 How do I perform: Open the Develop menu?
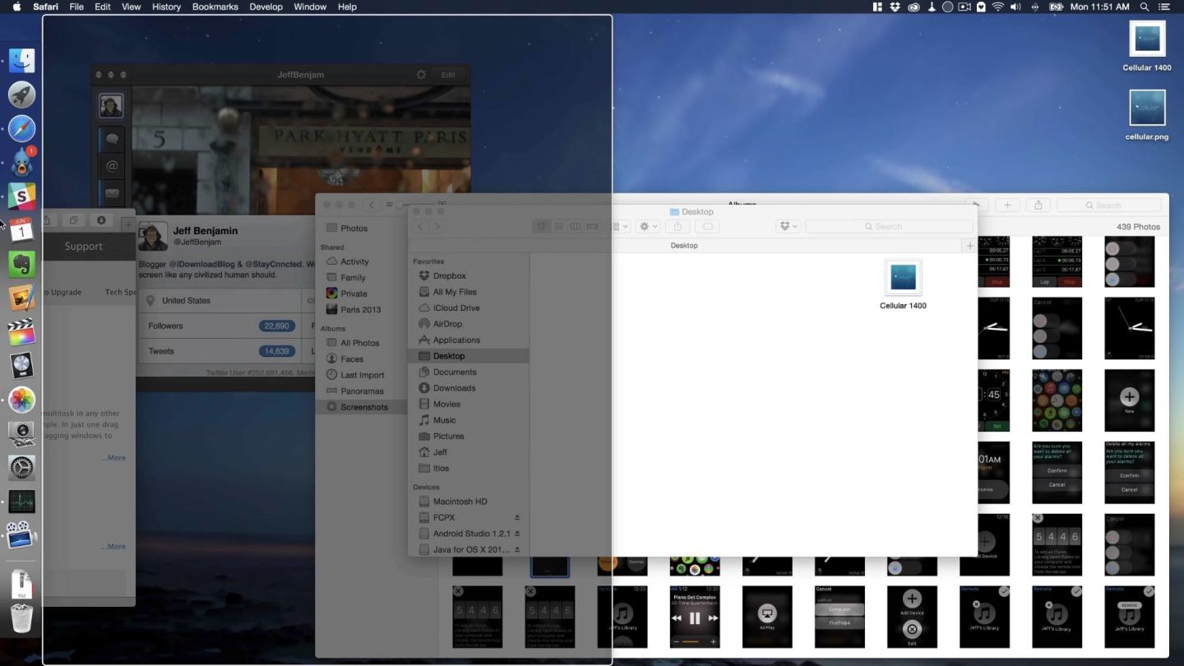266,7
